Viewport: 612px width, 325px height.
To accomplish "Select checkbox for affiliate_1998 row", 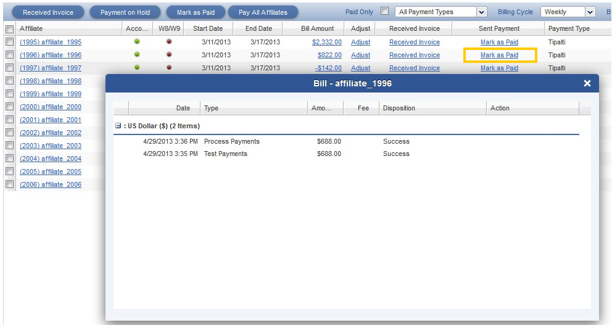I will tap(9, 81).
